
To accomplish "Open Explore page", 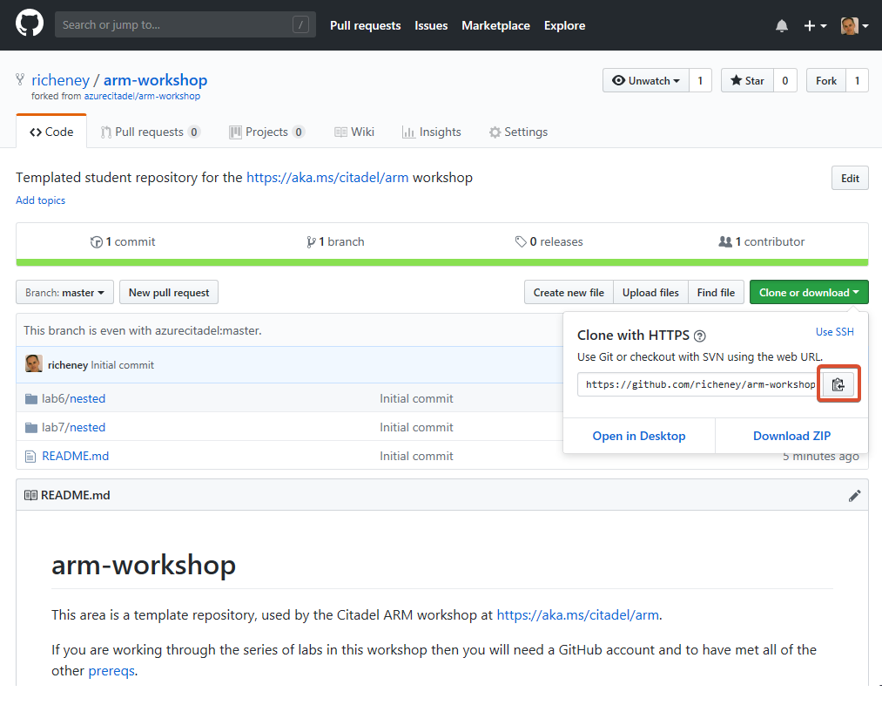I will click(564, 25).
